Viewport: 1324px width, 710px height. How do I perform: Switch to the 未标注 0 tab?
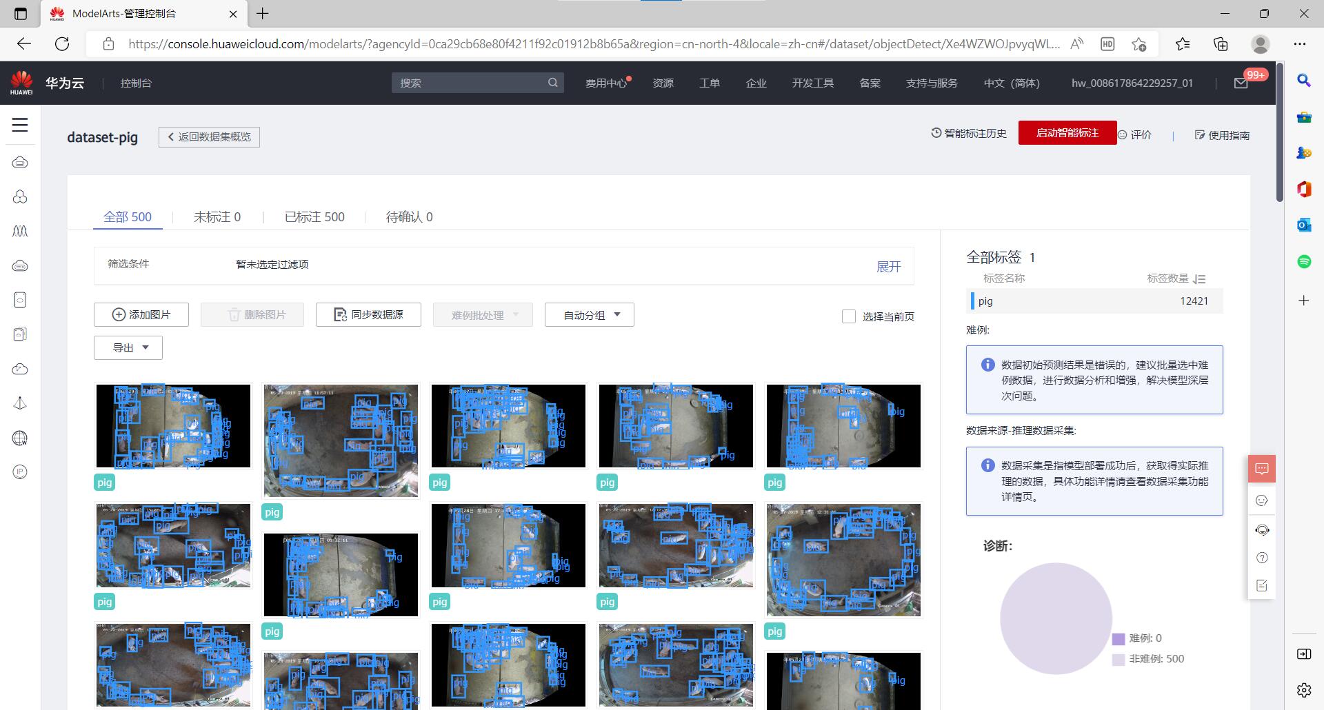point(217,217)
